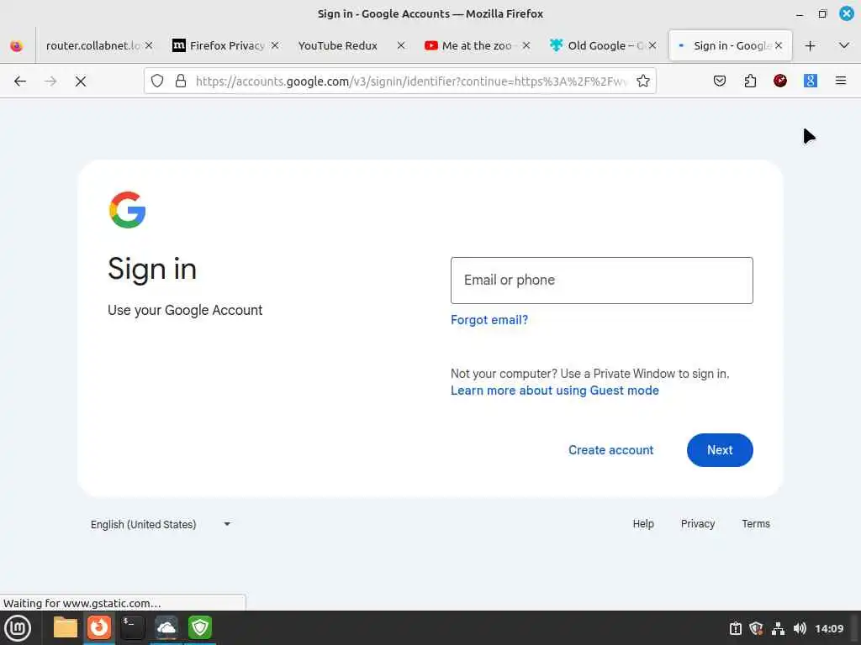Switch to the Me at the zoo tab
Image resolution: width=861 pixels, height=645 pixels.
(x=476, y=45)
